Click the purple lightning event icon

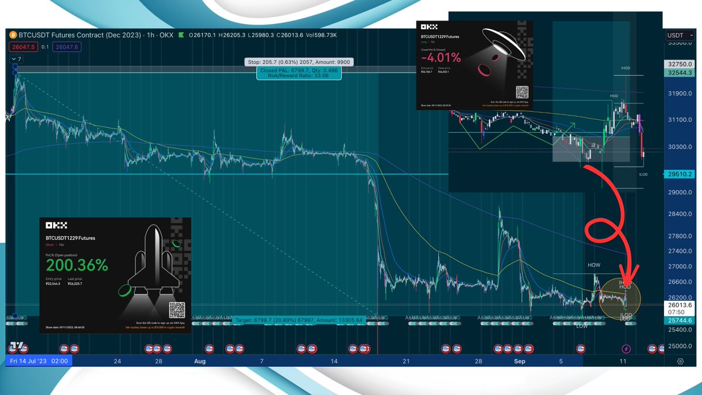(x=627, y=349)
